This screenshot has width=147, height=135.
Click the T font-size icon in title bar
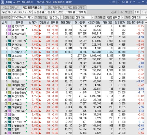coord(131,2)
